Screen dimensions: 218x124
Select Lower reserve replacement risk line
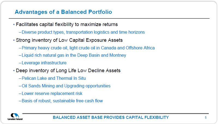click(52, 94)
